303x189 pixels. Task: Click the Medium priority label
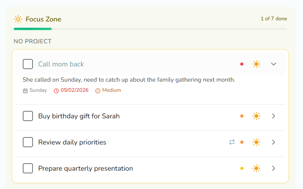111,90
